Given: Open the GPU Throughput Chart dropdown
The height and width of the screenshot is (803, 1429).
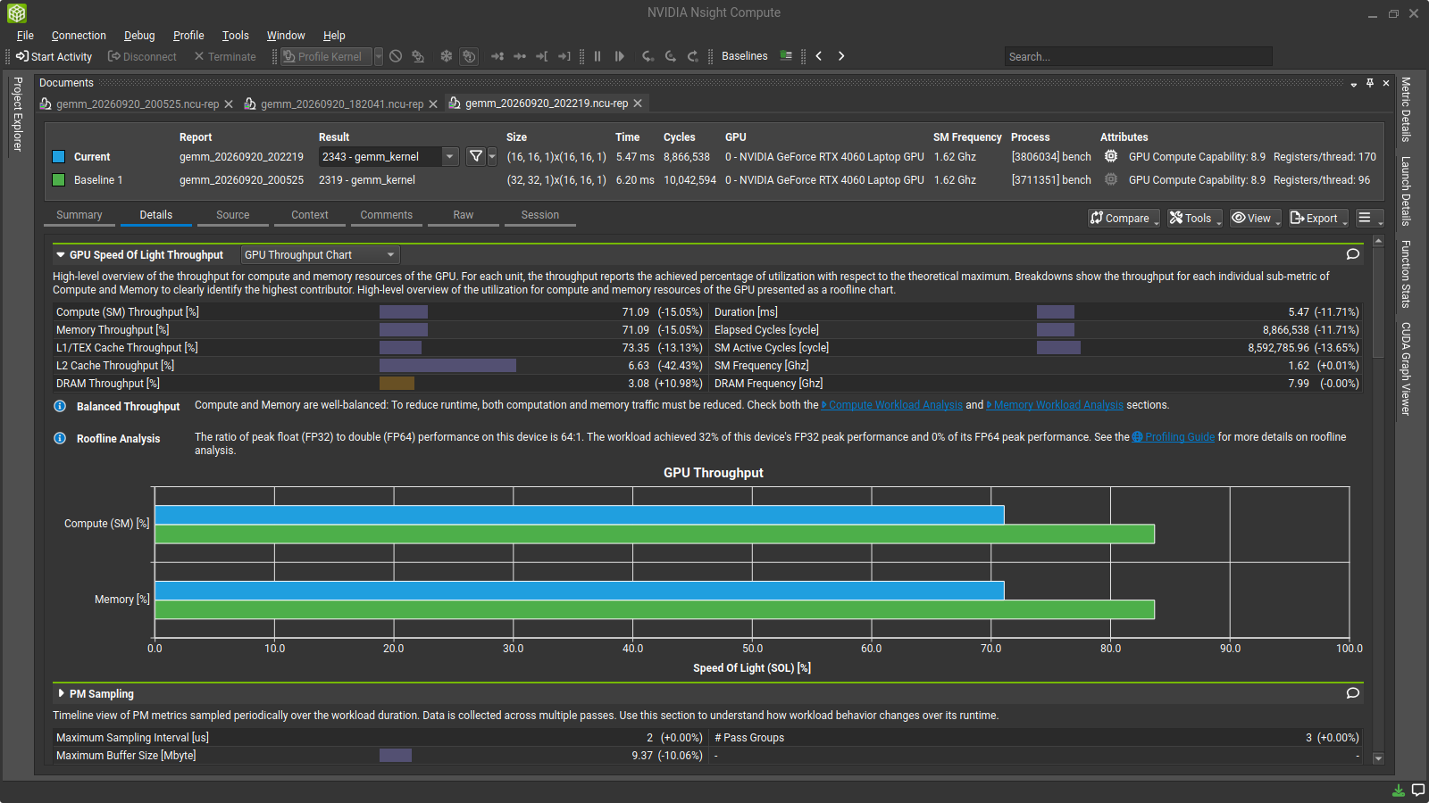Looking at the screenshot, I should coord(320,255).
